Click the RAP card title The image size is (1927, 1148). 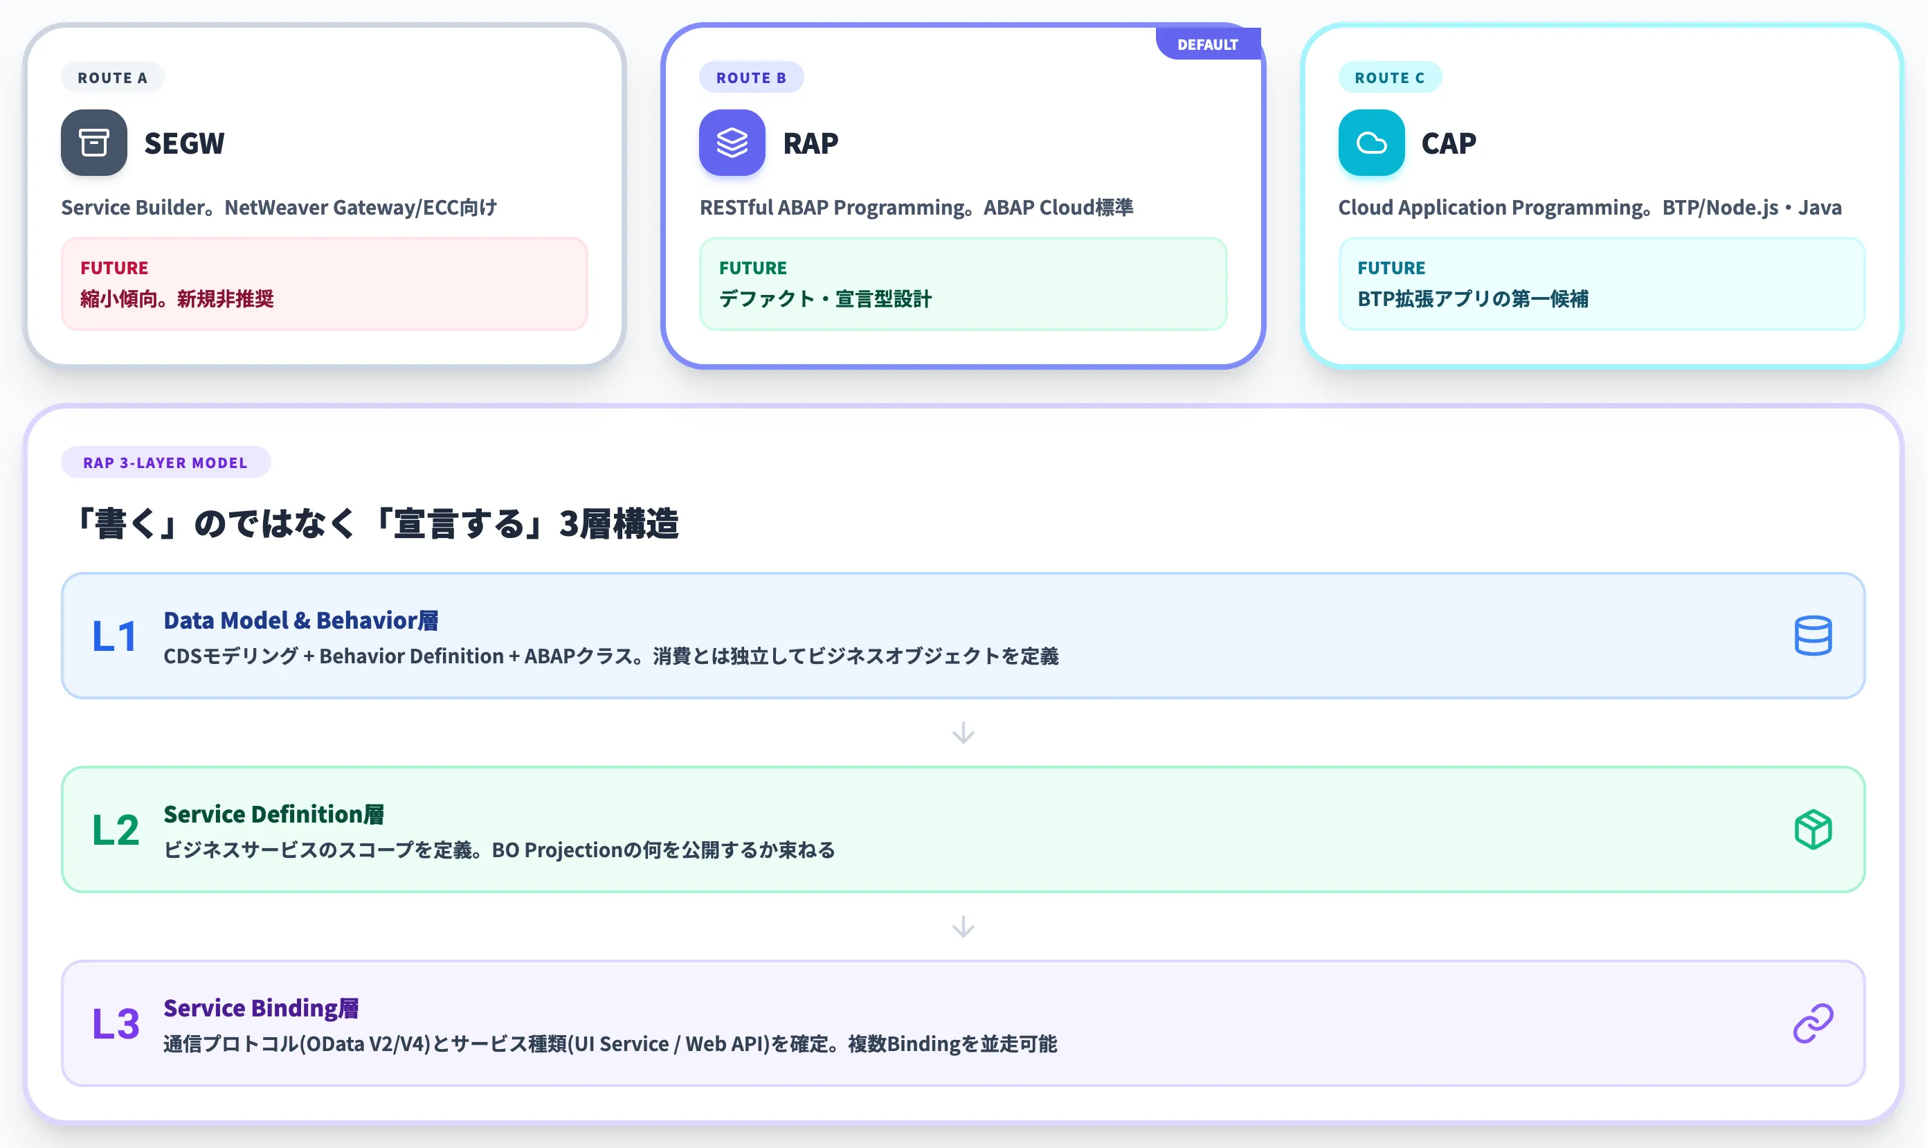pyautogui.click(x=811, y=143)
